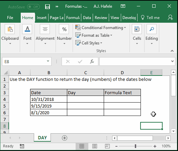Expand the Clipboard group arrow
This screenshot has height=151, width=178.
tap(10, 43)
